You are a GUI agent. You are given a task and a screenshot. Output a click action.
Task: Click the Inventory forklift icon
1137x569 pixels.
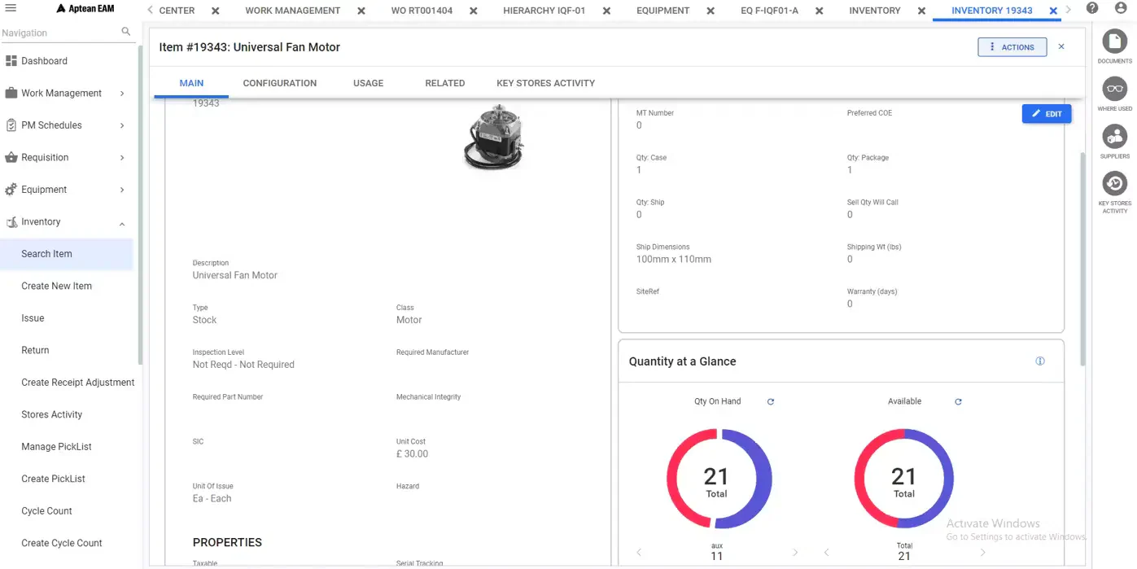(x=11, y=221)
